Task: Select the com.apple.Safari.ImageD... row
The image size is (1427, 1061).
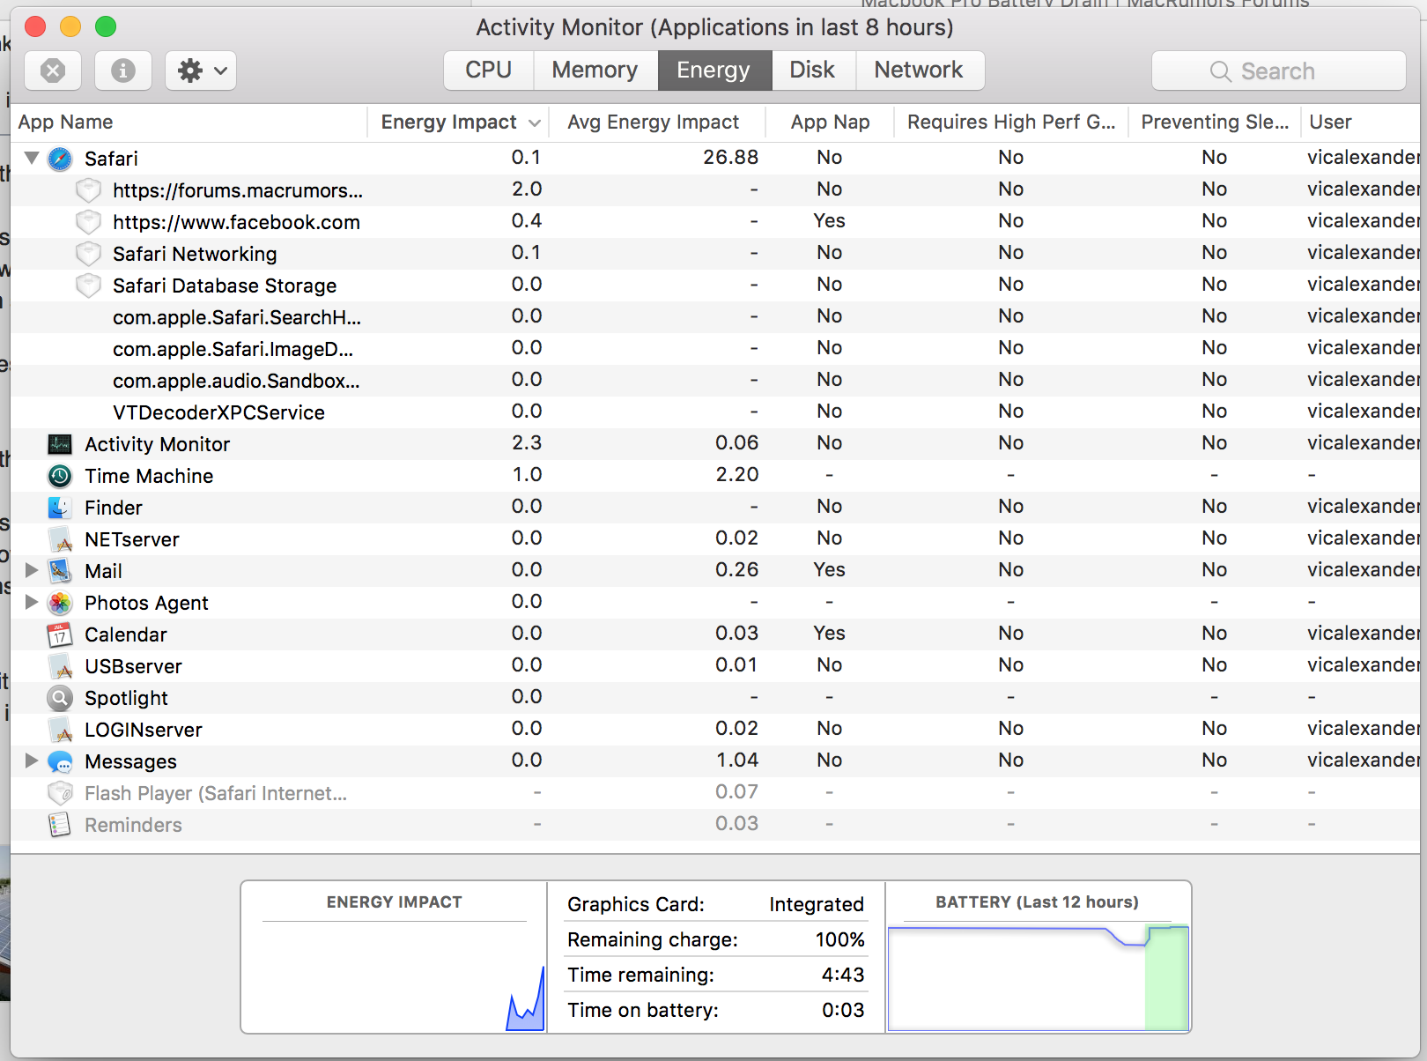Action: tap(715, 349)
